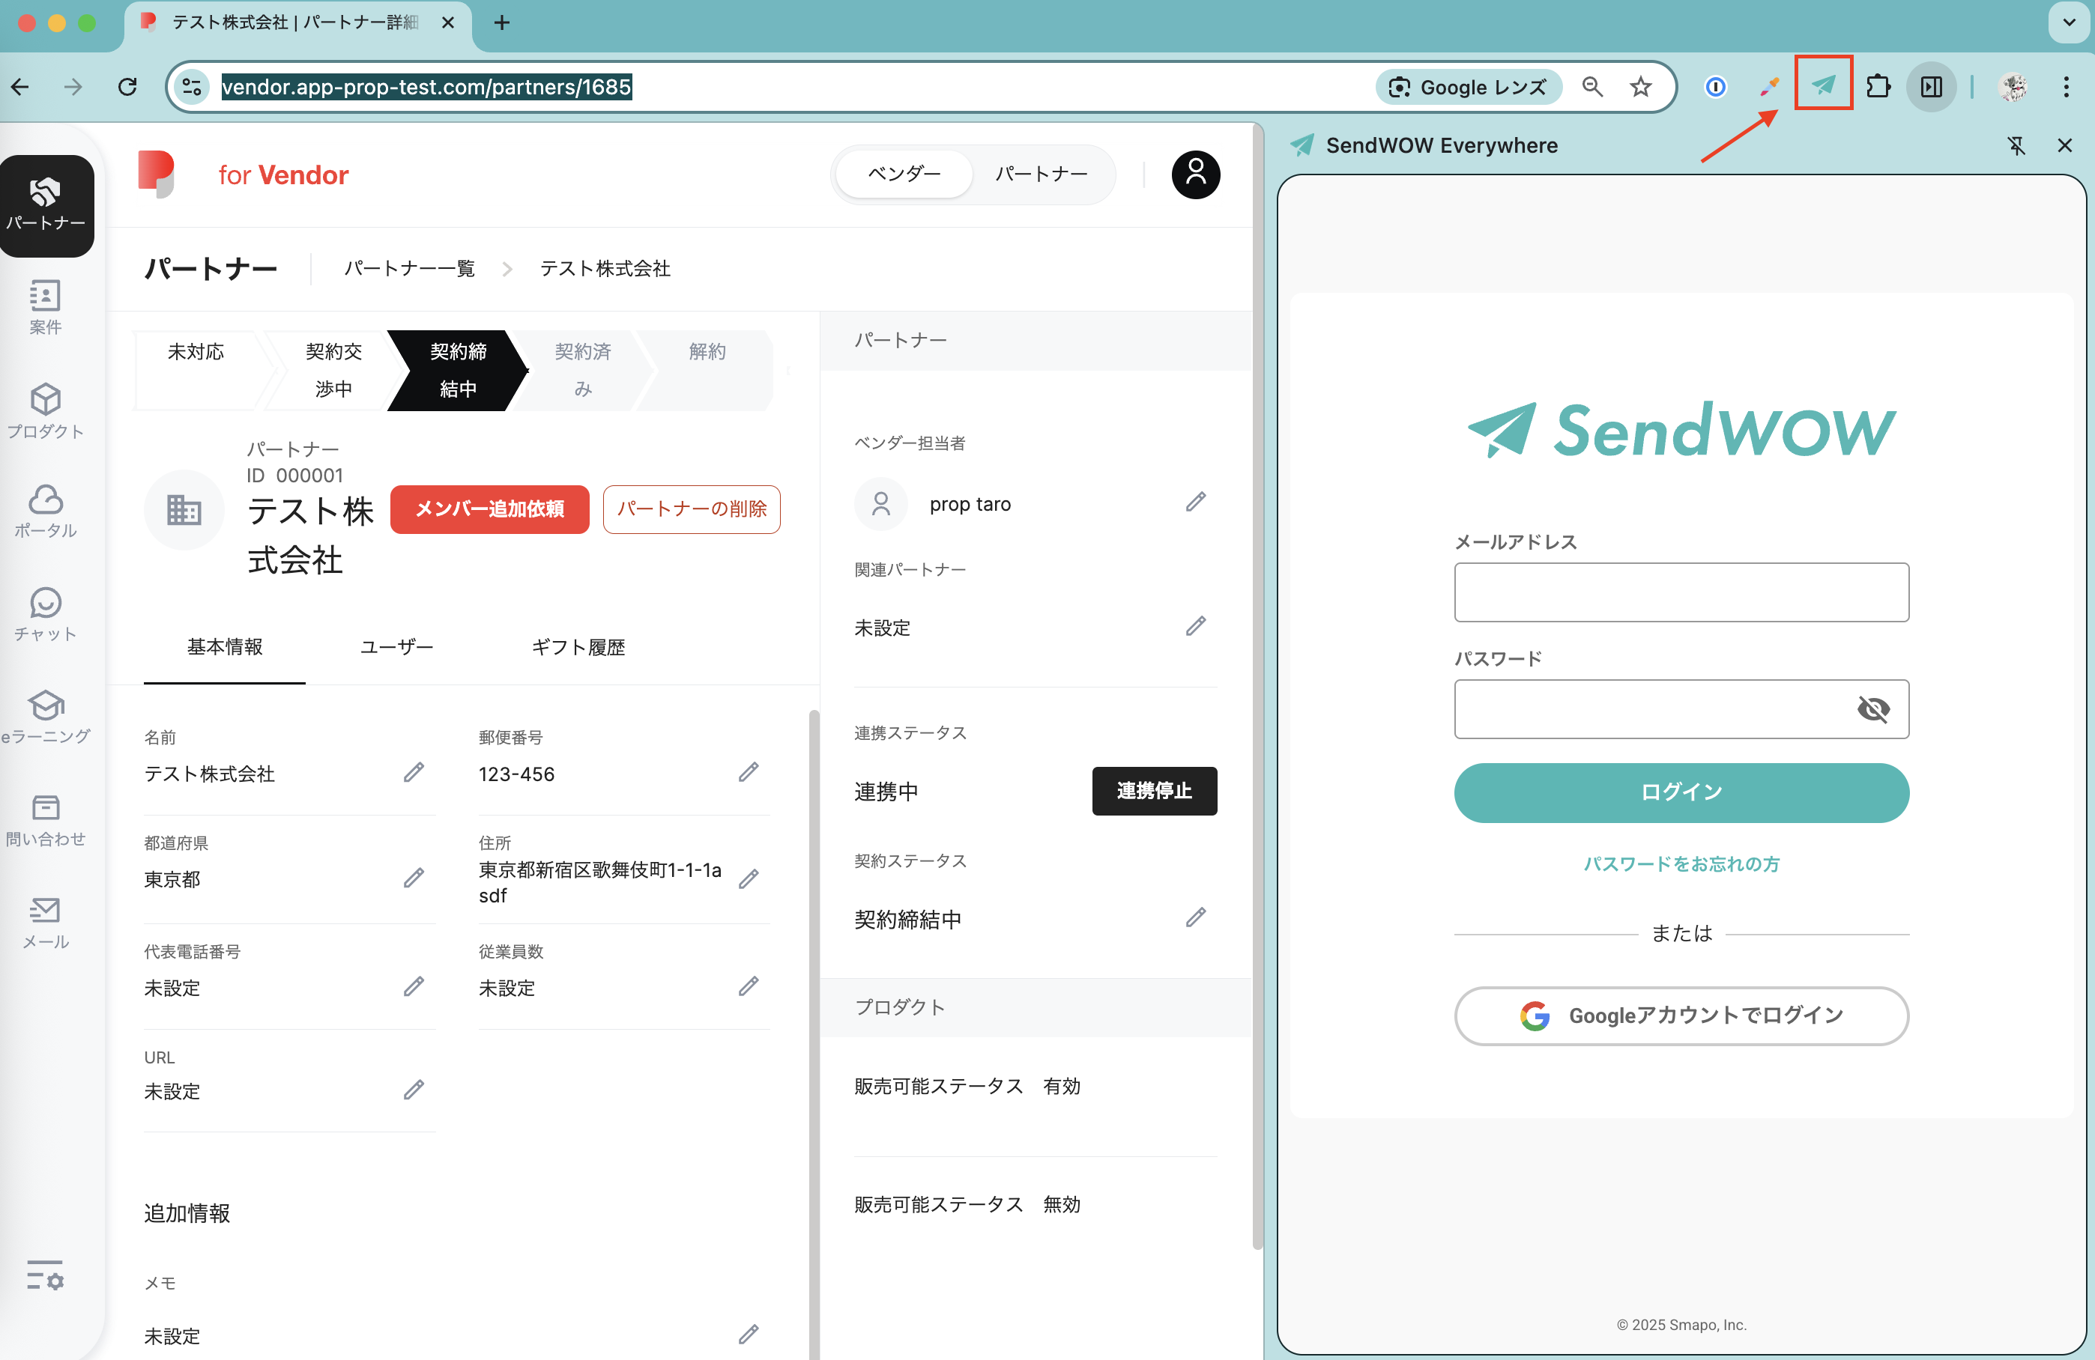Click the SendWOW ログイン button
The image size is (2095, 1360).
(1681, 792)
